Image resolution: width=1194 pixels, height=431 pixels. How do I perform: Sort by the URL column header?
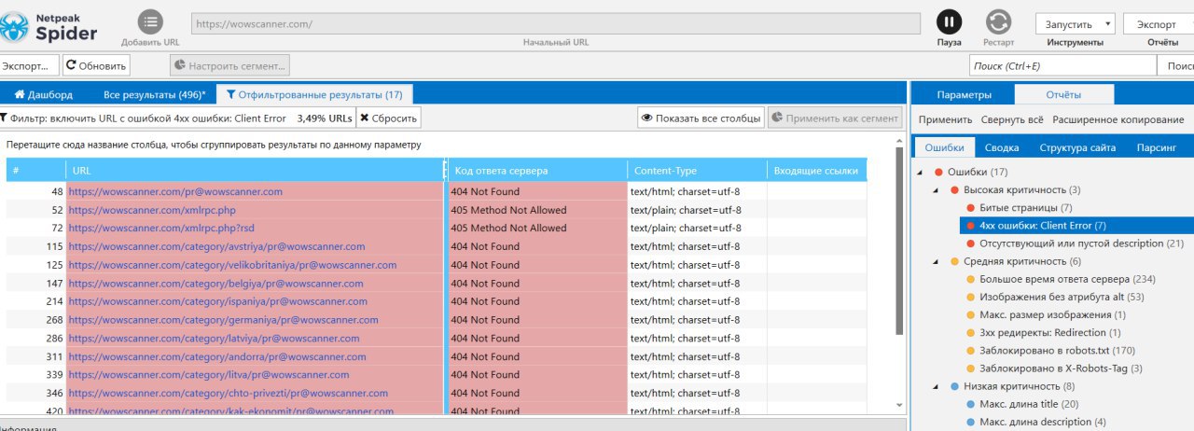click(x=256, y=171)
